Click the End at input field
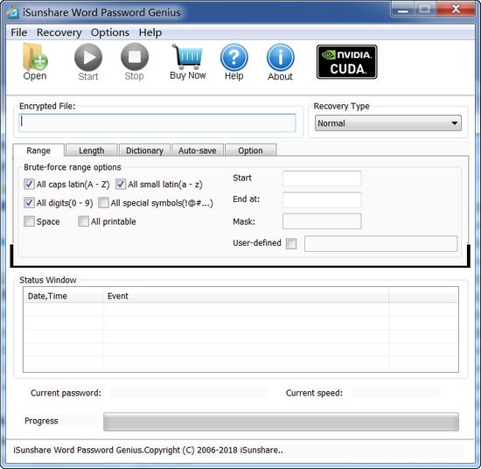 [322, 200]
